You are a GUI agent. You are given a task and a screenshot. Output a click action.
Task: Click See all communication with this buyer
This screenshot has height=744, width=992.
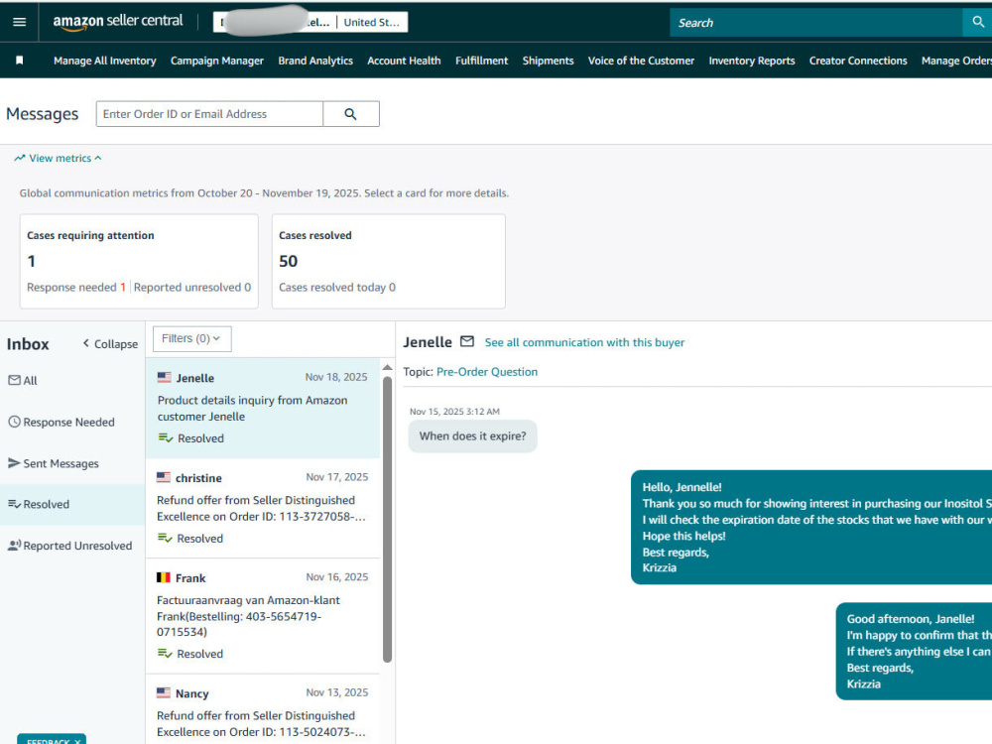[584, 342]
